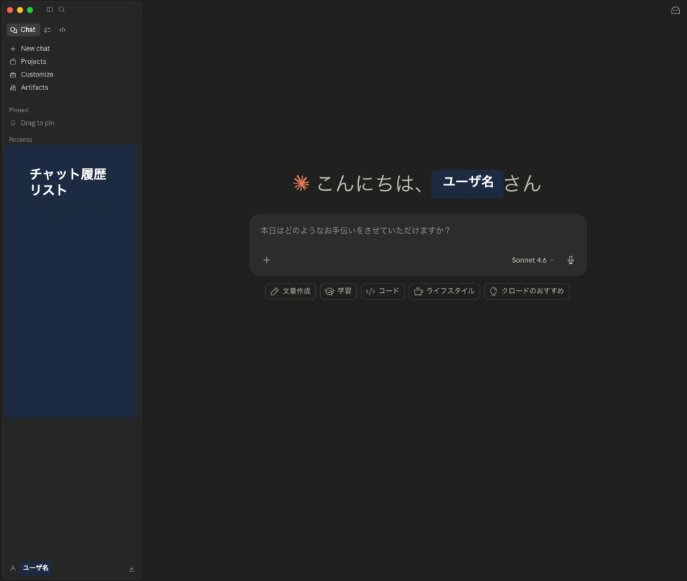Select the 文章作成 suggestion chip
This screenshot has width=687, height=581.
click(290, 291)
